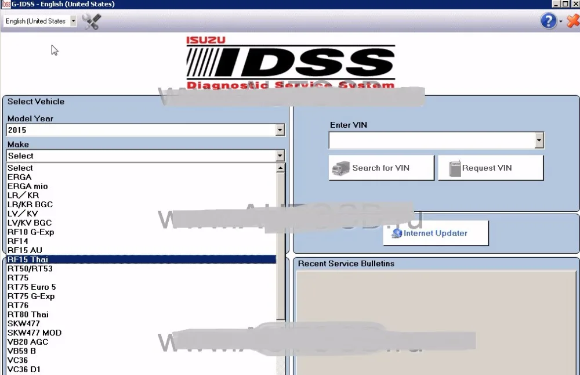Select ERGA from the make list

pyautogui.click(x=141, y=177)
